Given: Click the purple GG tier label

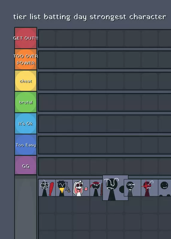Looking at the screenshot, I should [26, 165].
